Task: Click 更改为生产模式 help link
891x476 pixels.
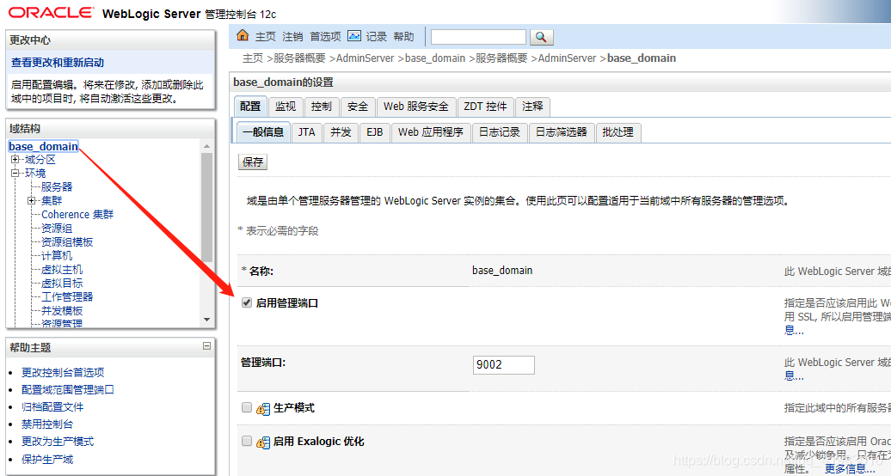Action: click(x=58, y=442)
